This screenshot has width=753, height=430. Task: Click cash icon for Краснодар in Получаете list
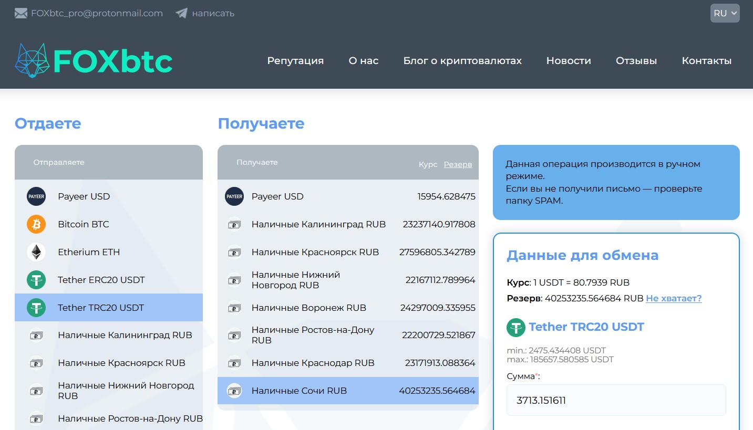click(234, 363)
